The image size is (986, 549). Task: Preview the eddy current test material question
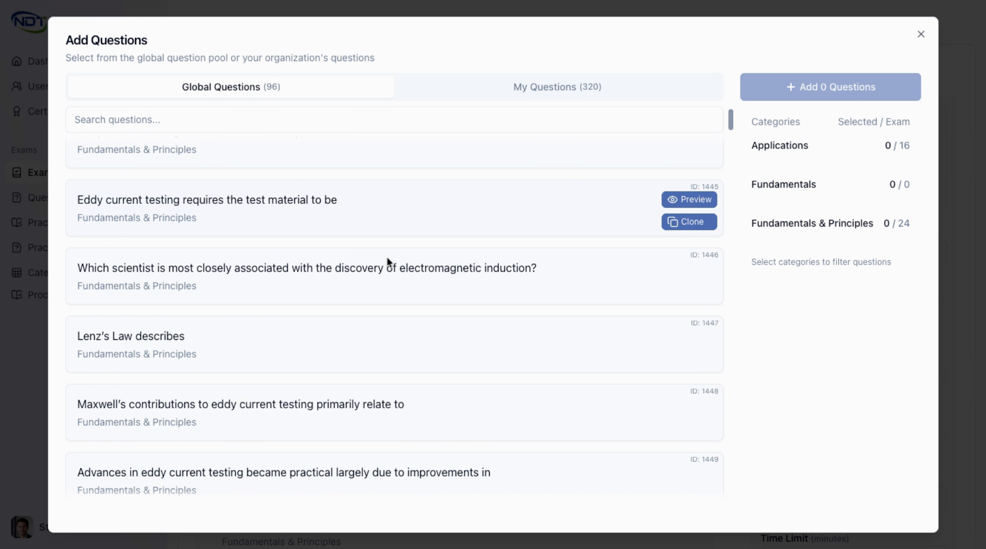click(x=689, y=200)
